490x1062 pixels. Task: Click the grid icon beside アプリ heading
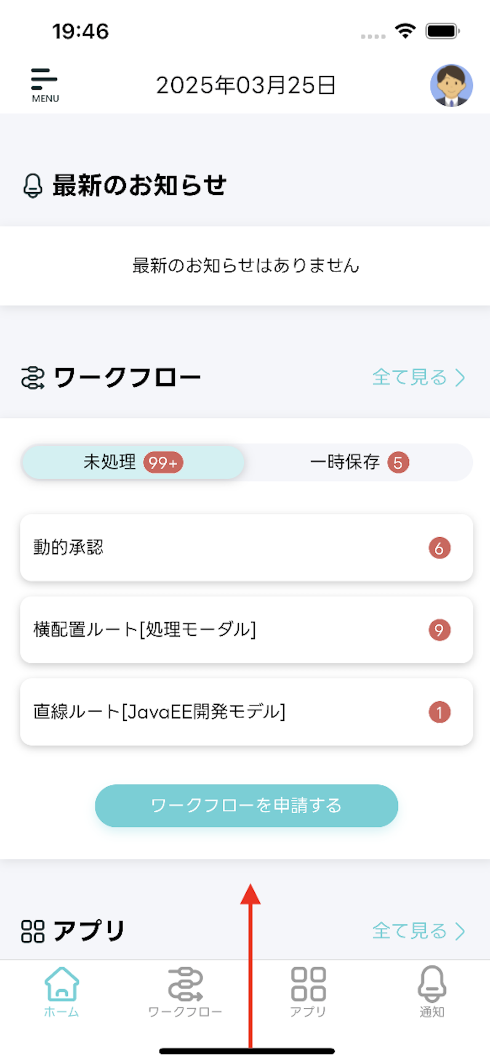click(x=33, y=931)
